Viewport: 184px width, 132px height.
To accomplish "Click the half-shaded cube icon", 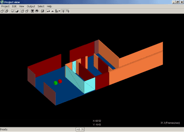I will (42, 11).
